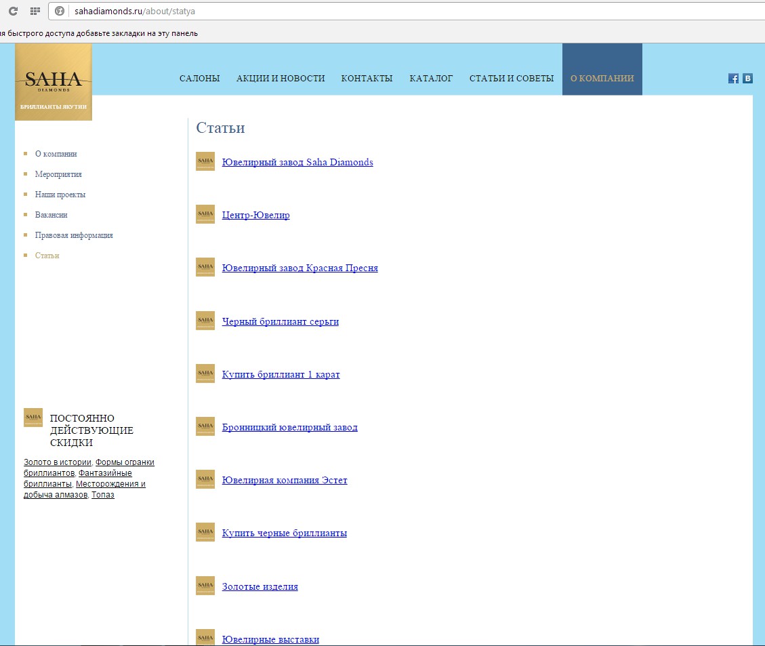Open article Купить черные бриллианты
This screenshot has width=765, height=646.
pos(285,533)
